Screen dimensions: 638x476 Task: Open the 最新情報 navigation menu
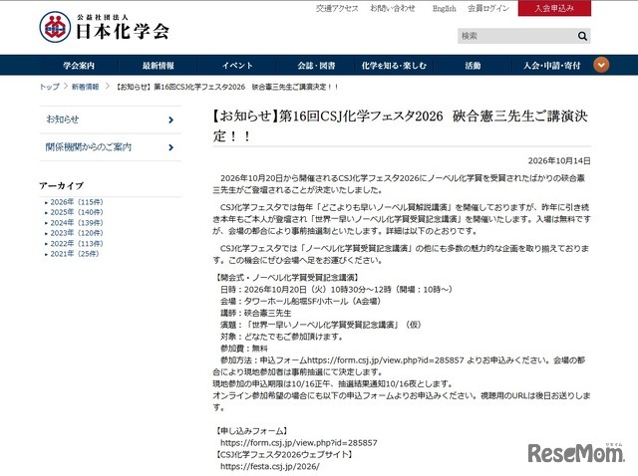point(158,66)
